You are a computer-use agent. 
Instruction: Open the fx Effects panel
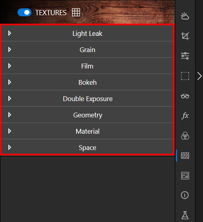tap(185, 116)
